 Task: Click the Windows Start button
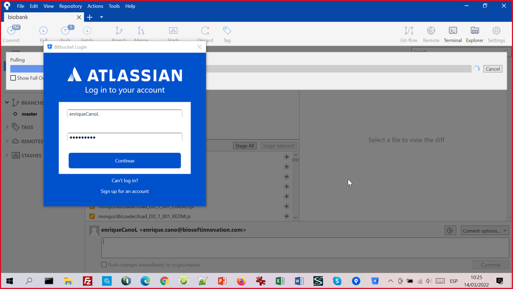click(x=9, y=281)
